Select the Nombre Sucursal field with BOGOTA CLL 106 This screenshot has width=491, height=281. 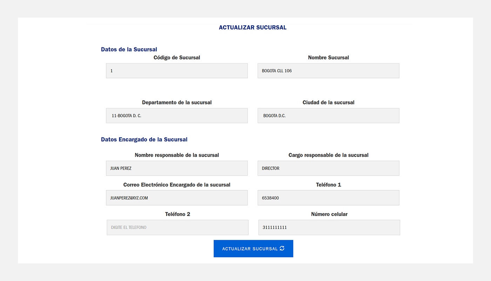(328, 71)
